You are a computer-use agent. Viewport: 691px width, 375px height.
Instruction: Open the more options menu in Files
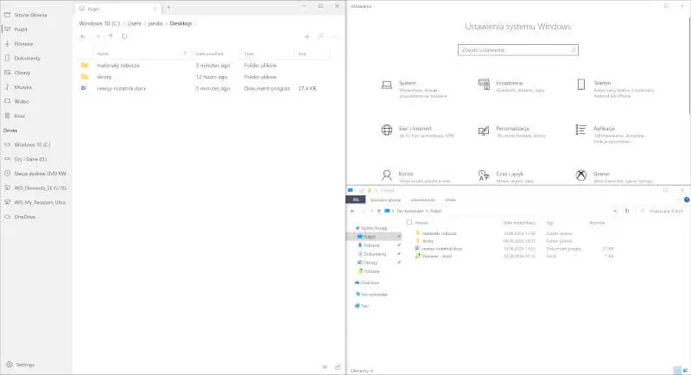334,36
